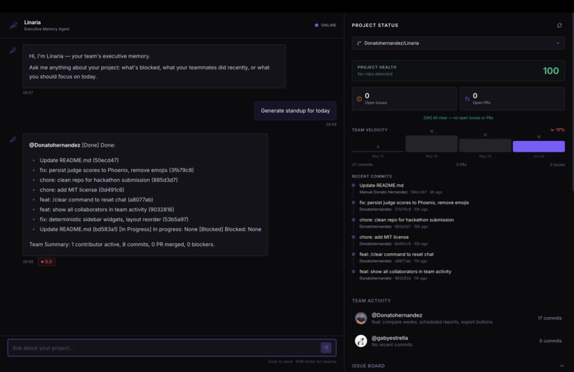Viewport: 574px width, 372px height.
Task: Open commit 'chore: clean repo for hackathon submission'
Action: coord(407,220)
